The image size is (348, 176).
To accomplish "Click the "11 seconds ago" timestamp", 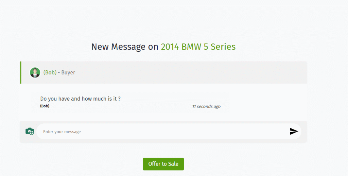I will [206, 106].
